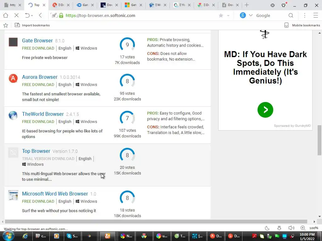Open the three-dot vertical menu
This screenshot has height=241, width=322.
pyautogui.click(x=305, y=15)
